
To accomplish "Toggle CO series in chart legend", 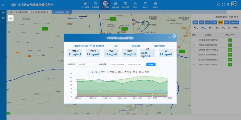I will pos(138,72).
